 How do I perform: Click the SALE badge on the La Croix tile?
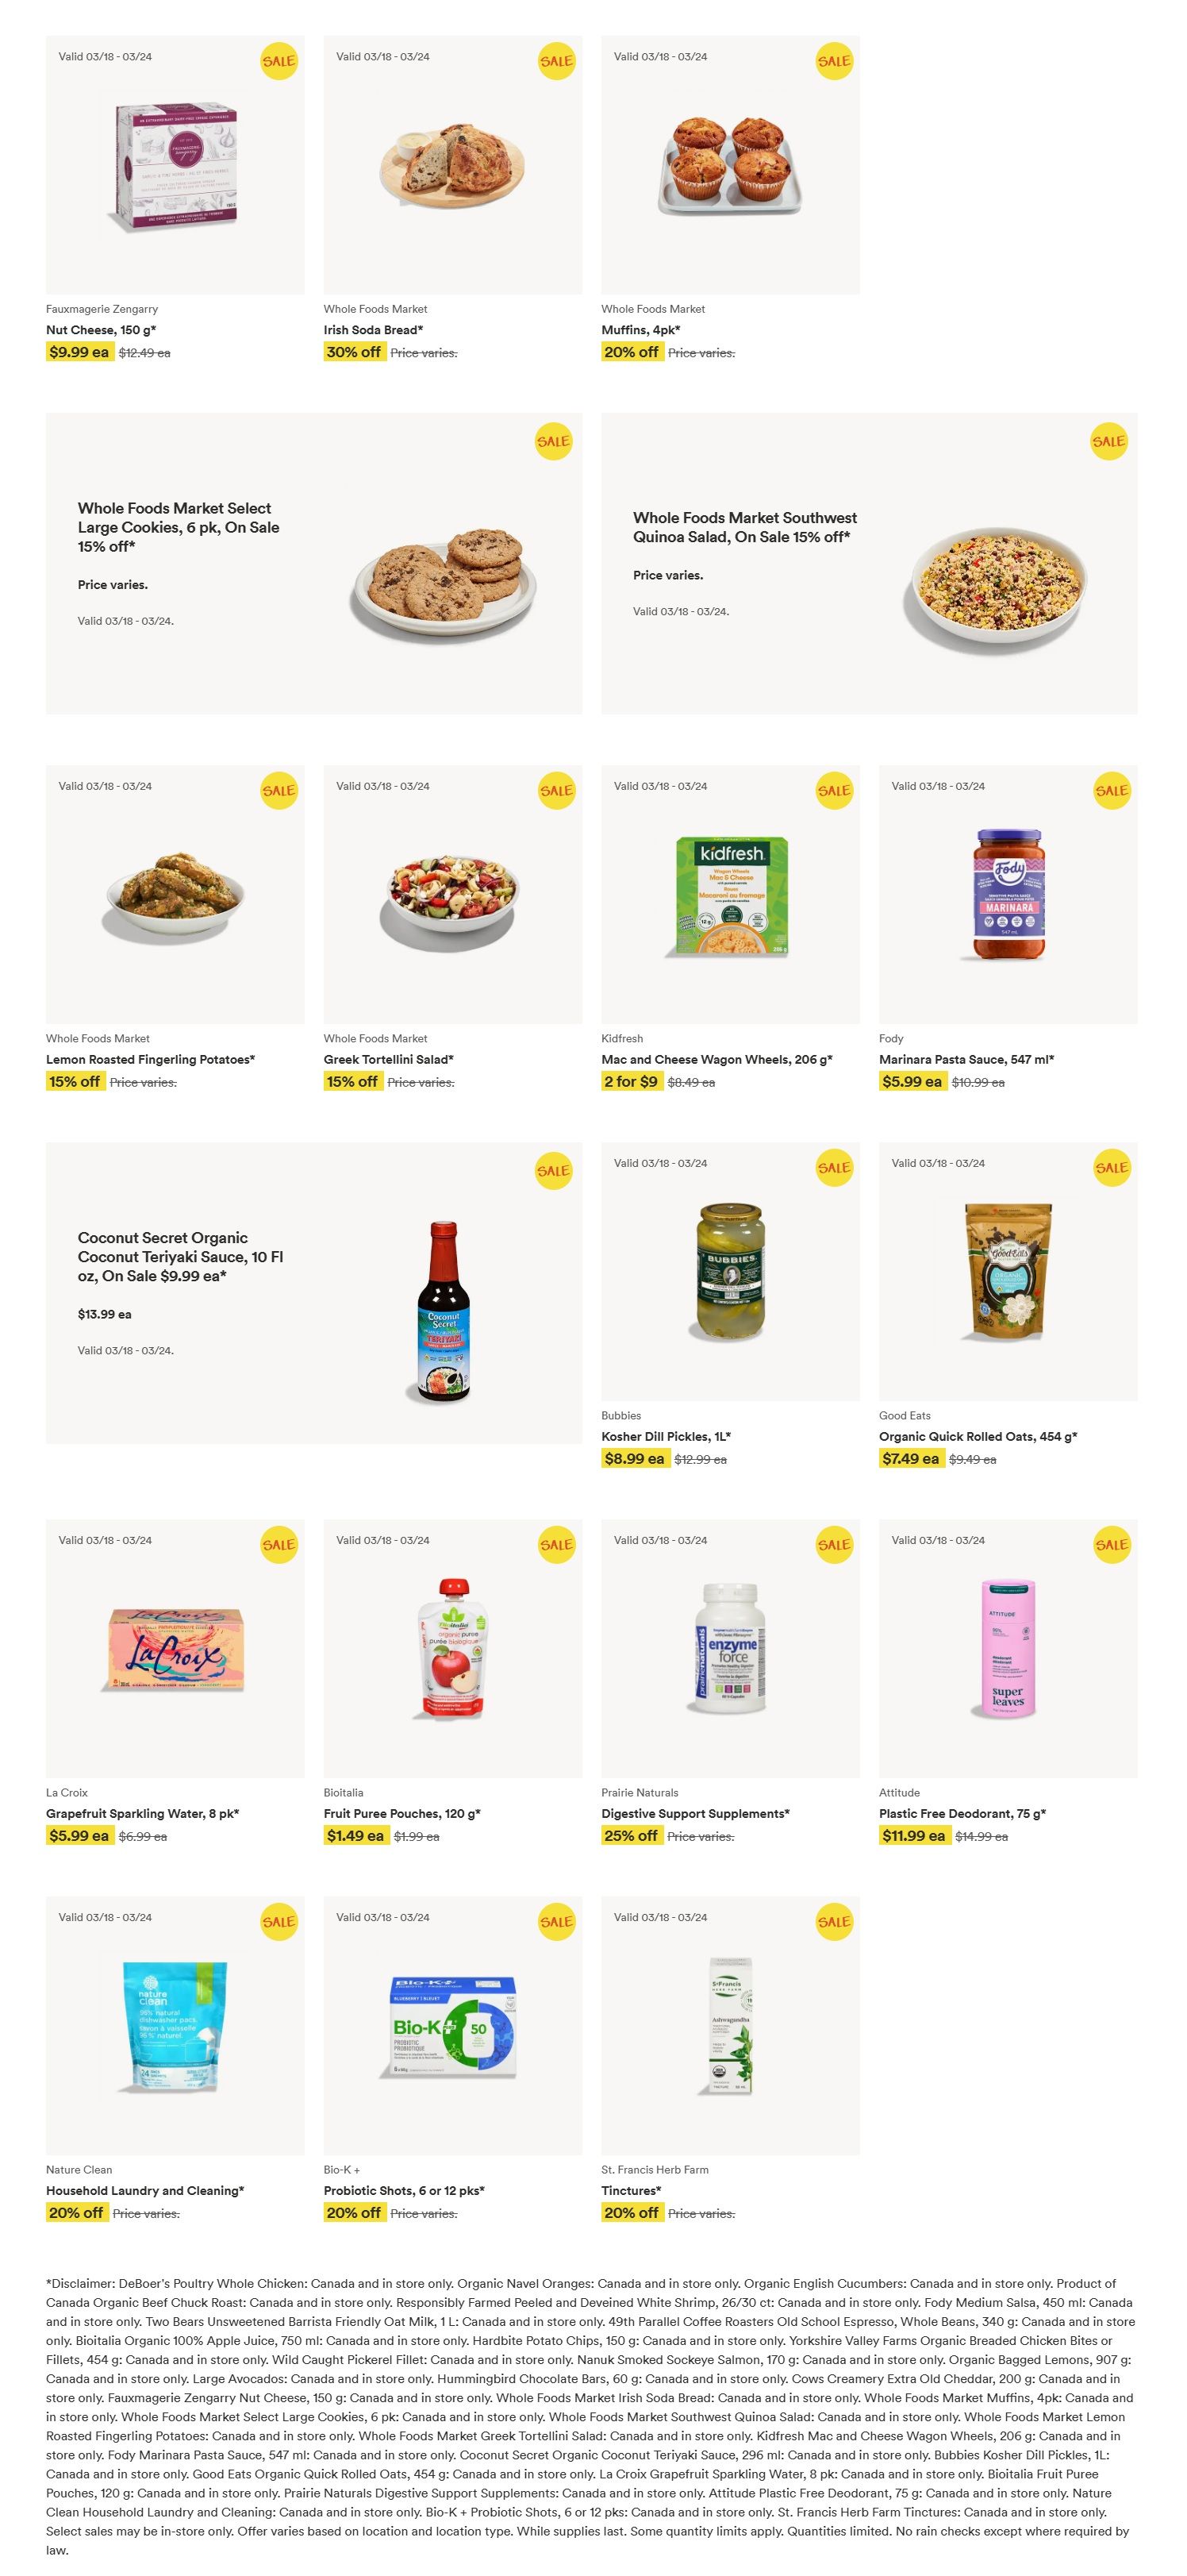pos(278,1545)
